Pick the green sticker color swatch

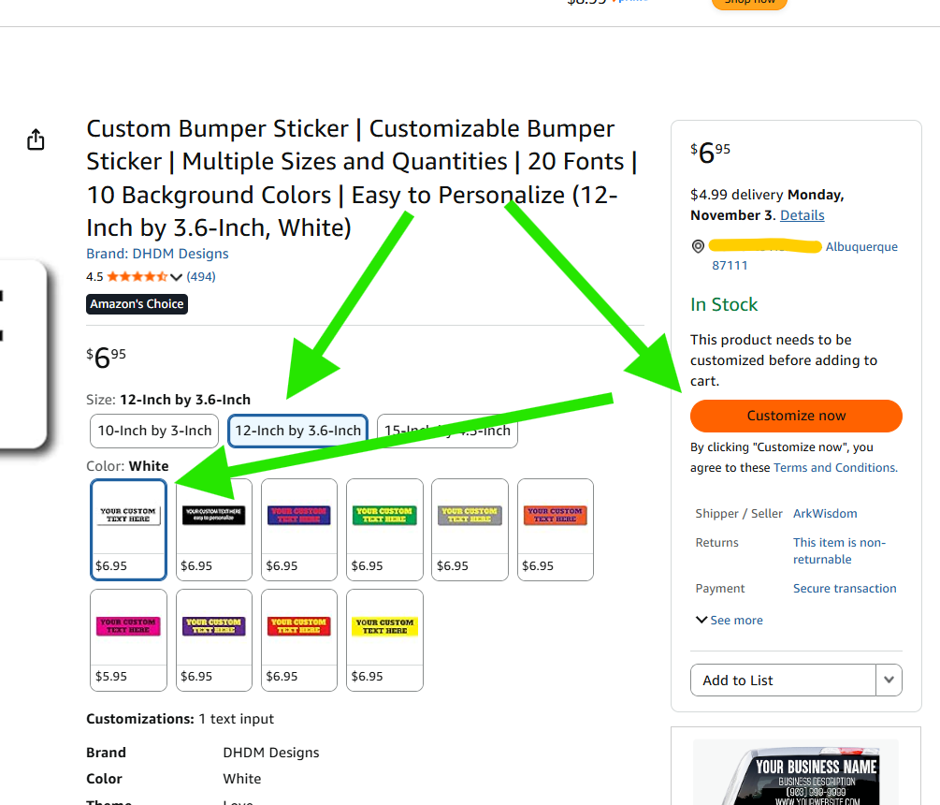[384, 529]
